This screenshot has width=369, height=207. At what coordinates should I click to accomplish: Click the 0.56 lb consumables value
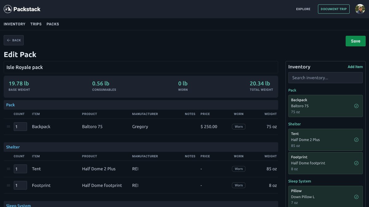click(x=101, y=83)
